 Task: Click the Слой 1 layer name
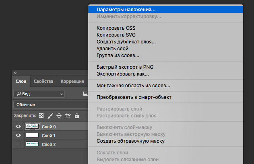[48, 135]
